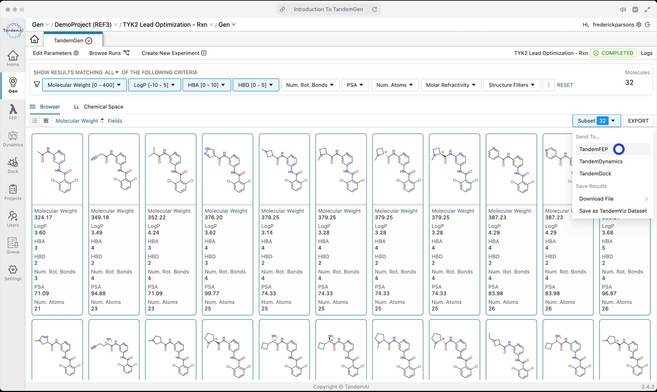
Task: Open the Dock module in sidebar
Action: [x=13, y=166]
